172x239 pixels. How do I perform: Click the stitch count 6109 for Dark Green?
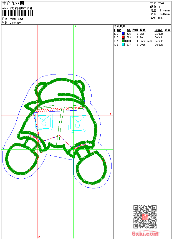(x=128, y=41)
